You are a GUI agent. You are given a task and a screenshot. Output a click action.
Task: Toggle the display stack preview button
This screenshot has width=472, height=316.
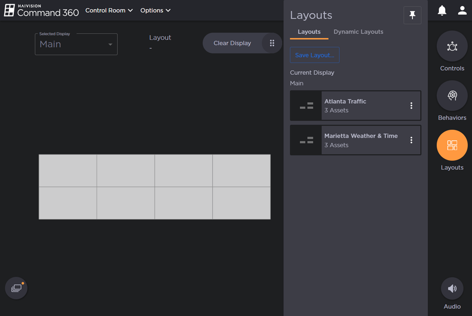16,288
